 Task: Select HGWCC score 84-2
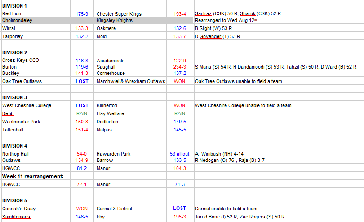(x=82, y=169)
